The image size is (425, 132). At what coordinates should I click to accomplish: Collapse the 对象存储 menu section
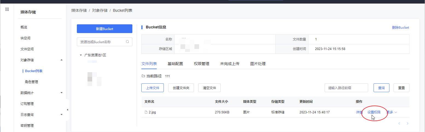pos(62,60)
